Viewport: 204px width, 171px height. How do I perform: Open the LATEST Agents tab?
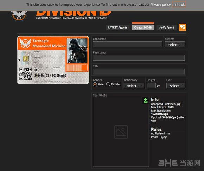click(117, 28)
